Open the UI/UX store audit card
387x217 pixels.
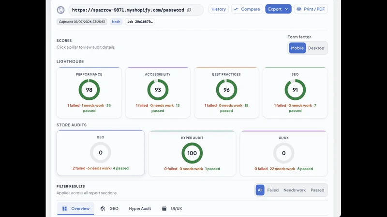283,153
